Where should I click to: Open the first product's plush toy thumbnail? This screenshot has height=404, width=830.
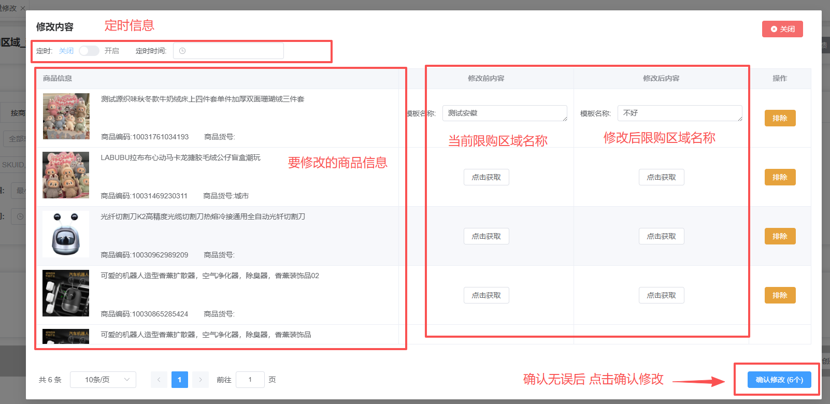(66, 117)
